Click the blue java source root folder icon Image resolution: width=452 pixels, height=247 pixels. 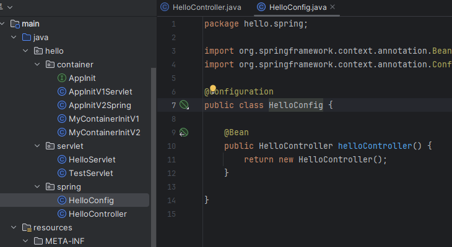27,38
